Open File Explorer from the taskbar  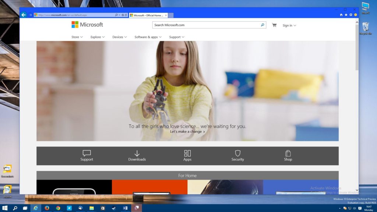[x=92, y=208]
